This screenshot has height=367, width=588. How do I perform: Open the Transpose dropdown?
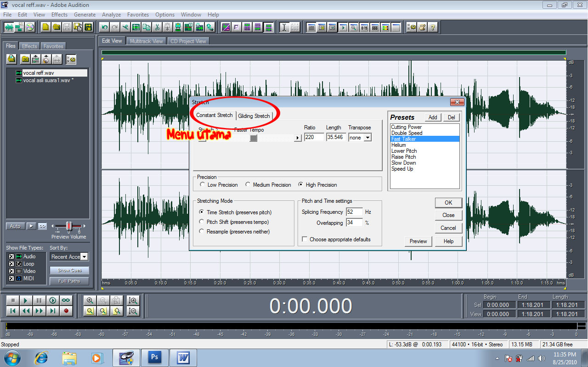coord(367,138)
